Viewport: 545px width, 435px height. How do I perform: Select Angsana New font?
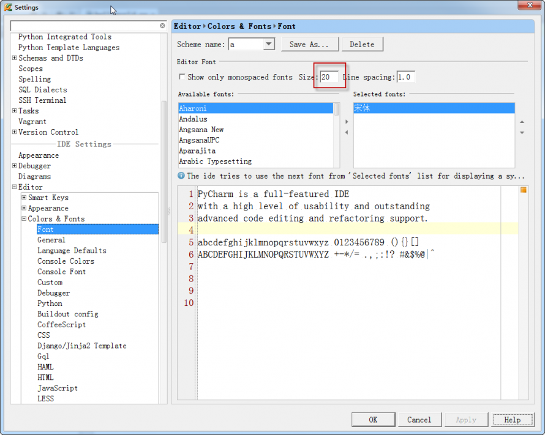coord(255,130)
